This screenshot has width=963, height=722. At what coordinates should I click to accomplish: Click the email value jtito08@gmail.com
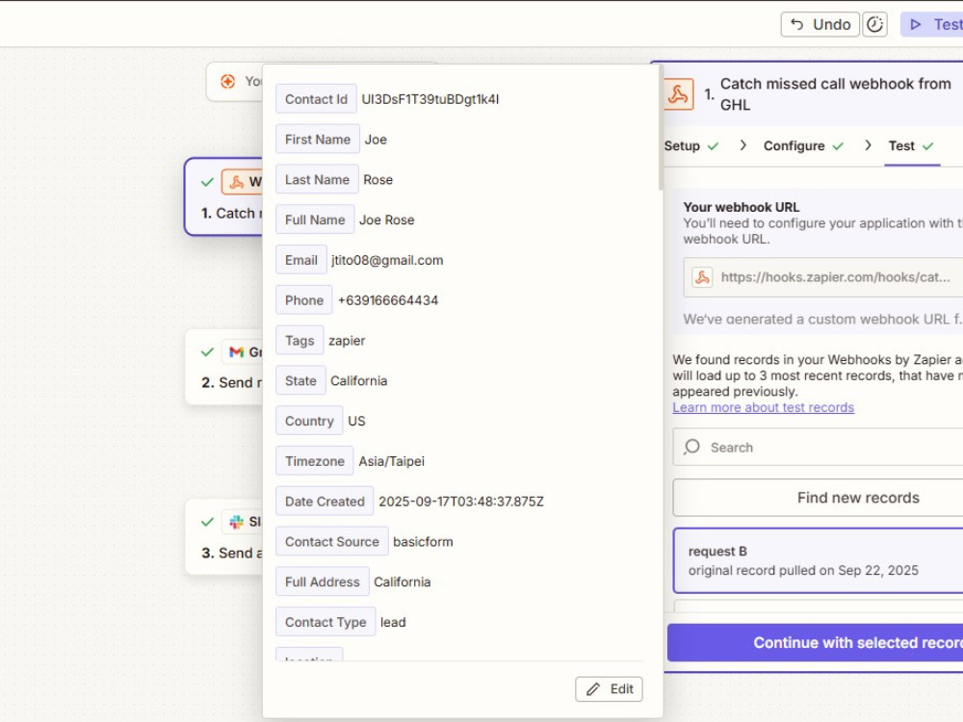387,260
